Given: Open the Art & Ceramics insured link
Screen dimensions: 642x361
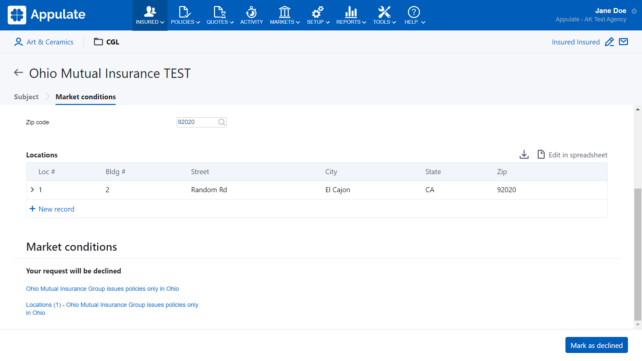Looking at the screenshot, I should [49, 42].
